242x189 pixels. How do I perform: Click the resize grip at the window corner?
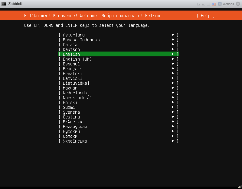(x=240, y=187)
